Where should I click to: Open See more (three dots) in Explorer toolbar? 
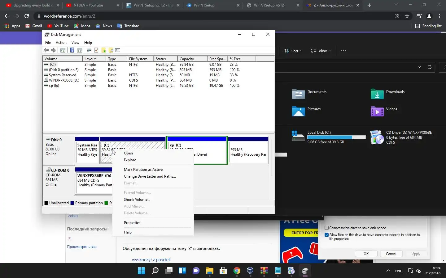(x=343, y=51)
